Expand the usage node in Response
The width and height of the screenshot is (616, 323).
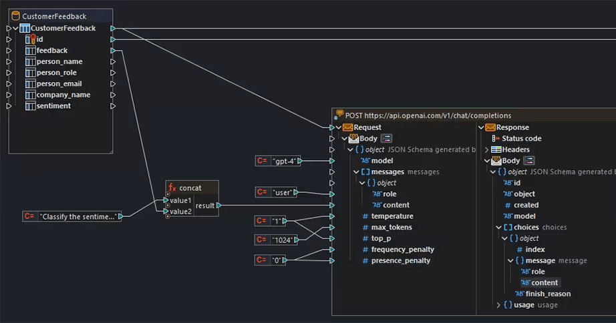pyautogui.click(x=498, y=305)
